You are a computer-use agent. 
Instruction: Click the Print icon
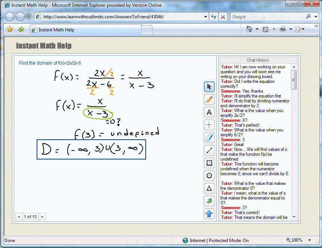click(282, 30)
